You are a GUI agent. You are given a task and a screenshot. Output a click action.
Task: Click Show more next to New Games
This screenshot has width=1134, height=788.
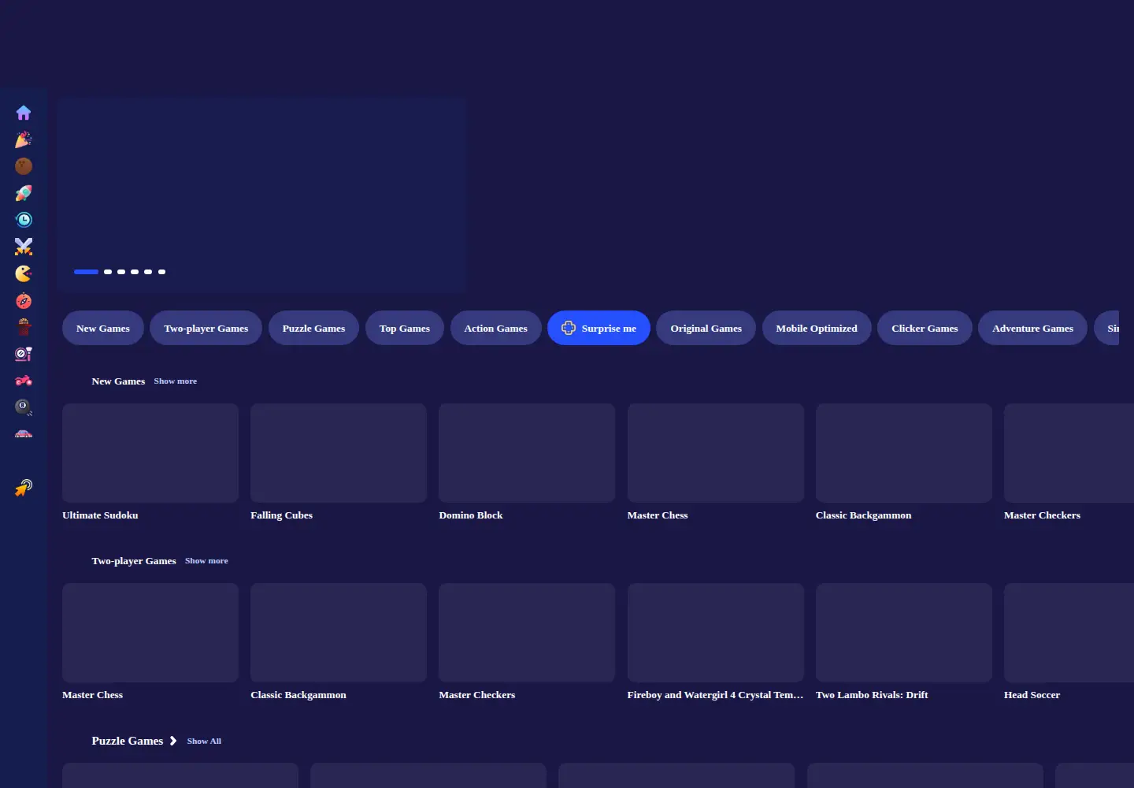point(176,381)
